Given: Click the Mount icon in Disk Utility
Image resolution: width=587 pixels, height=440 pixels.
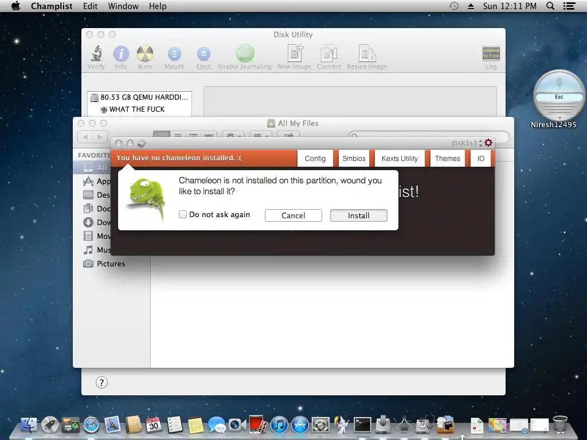Looking at the screenshot, I should pyautogui.click(x=174, y=57).
